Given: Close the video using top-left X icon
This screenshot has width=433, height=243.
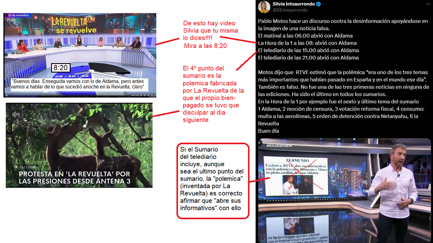Looking at the screenshot, I should (6, 16).
